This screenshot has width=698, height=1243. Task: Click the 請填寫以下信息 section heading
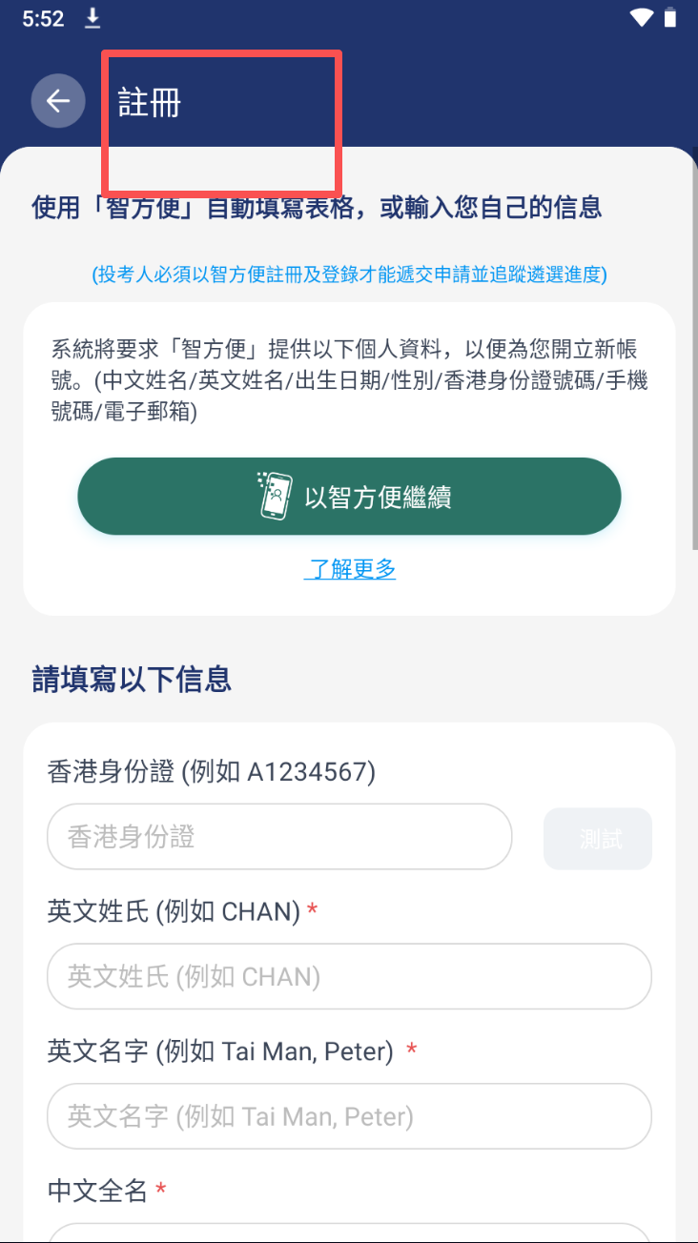pyautogui.click(x=133, y=679)
